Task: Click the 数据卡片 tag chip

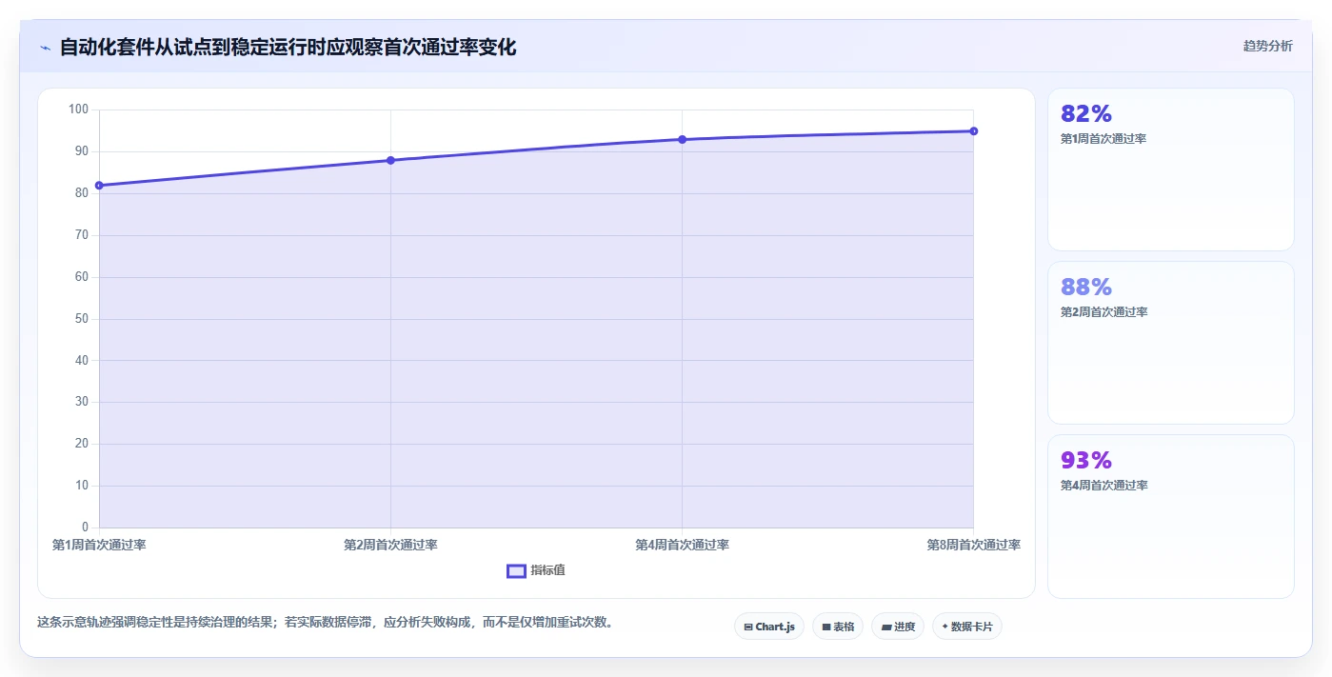Action: (967, 627)
